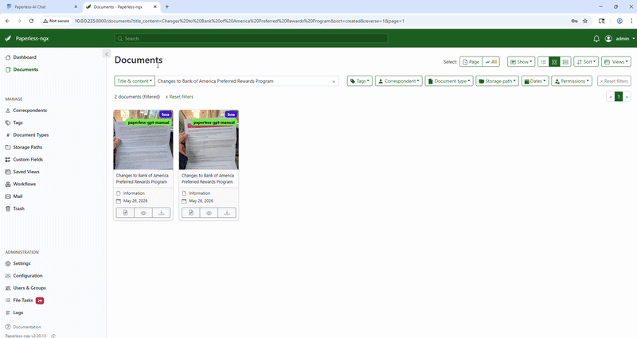Open notifications bell in top bar
Image resolution: width=637 pixels, height=338 pixels.
(596, 38)
